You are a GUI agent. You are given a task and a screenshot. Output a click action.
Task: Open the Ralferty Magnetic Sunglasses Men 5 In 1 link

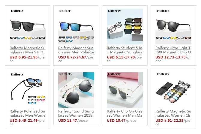(x=27, y=50)
